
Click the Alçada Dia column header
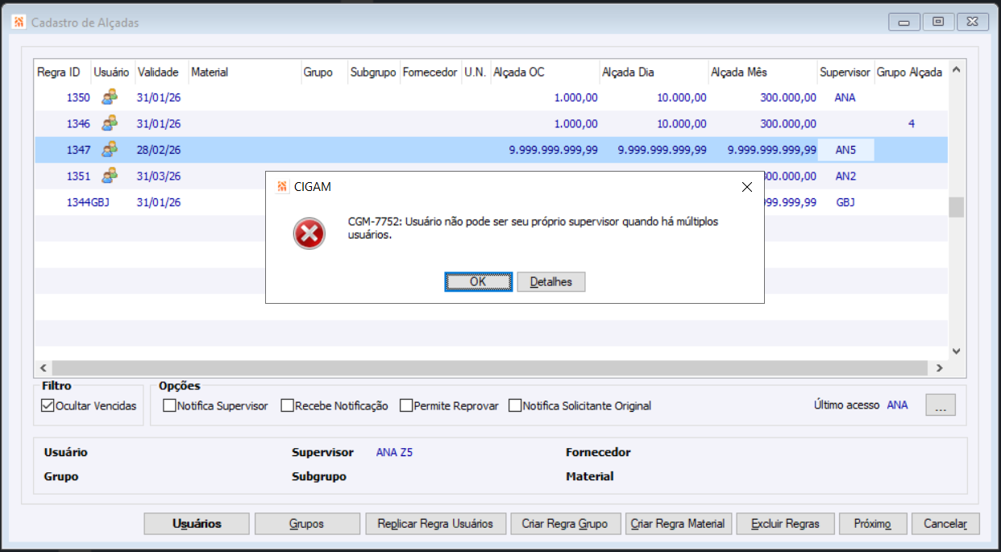[654, 72]
